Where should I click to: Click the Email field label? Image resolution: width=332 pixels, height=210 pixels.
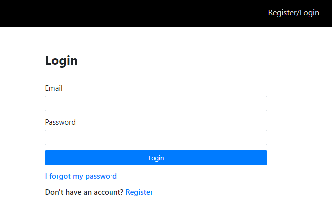pos(54,88)
